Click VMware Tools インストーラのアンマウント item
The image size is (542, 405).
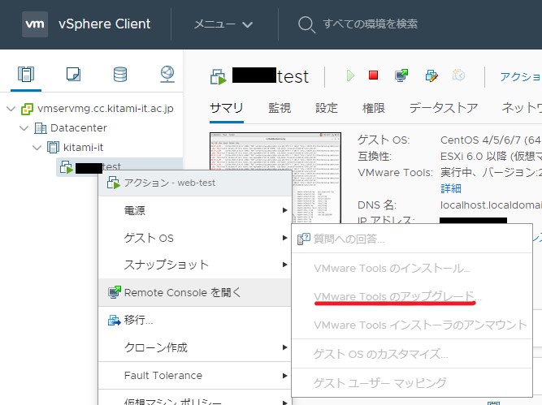(412, 325)
